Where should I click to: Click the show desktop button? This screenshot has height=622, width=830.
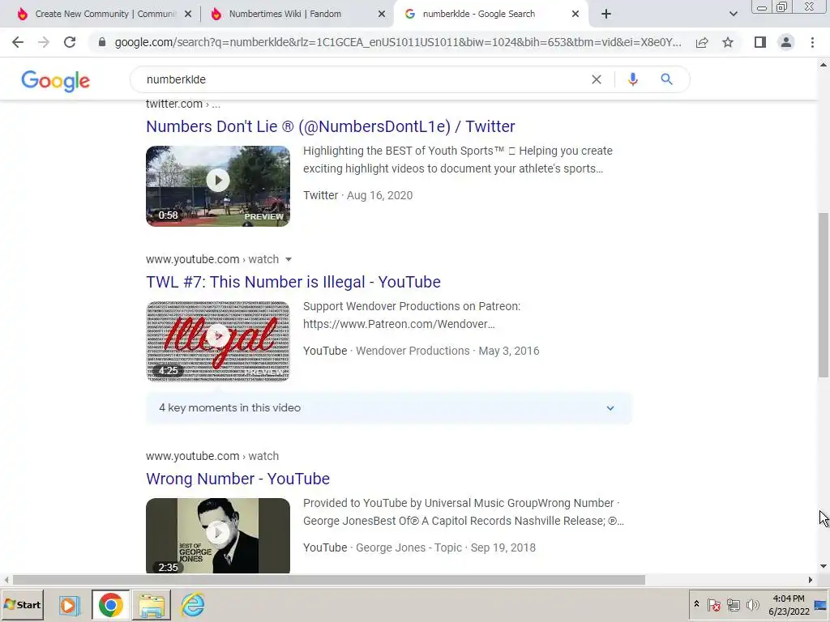click(821, 604)
